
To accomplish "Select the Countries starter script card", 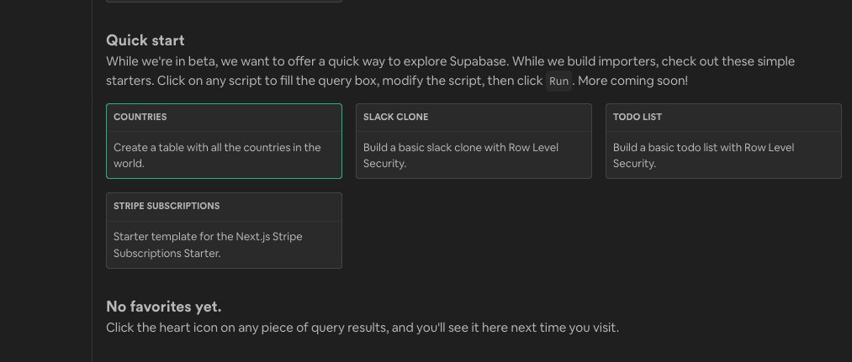I will pyautogui.click(x=224, y=141).
